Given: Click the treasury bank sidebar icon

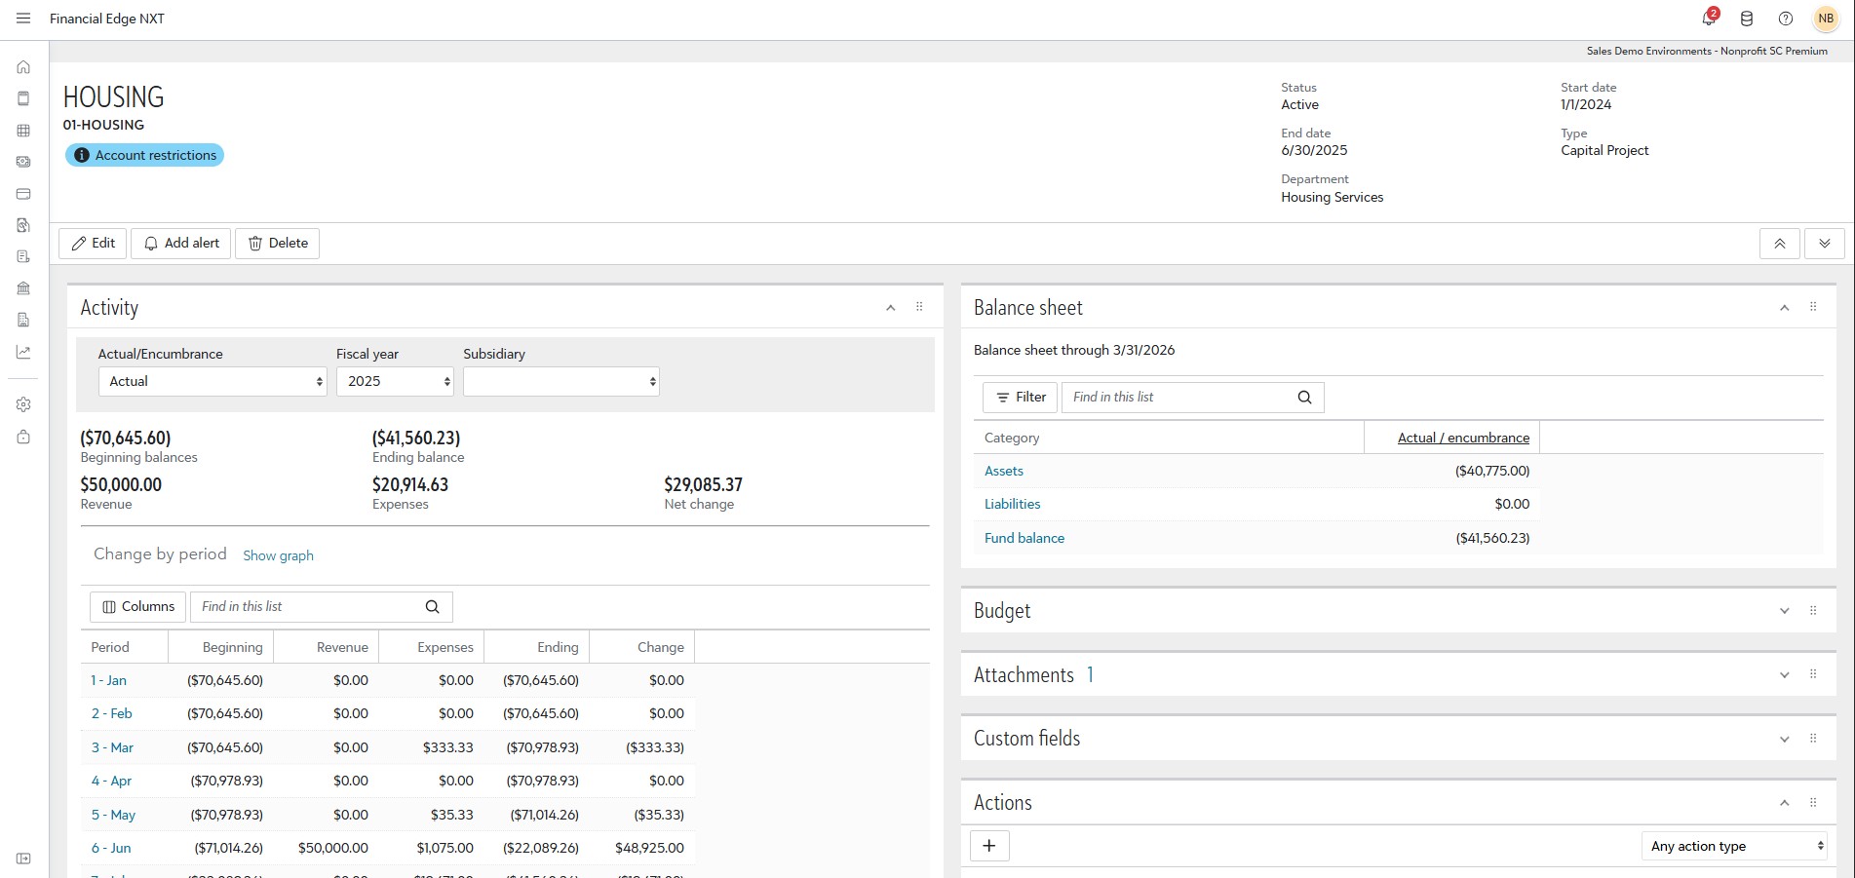Looking at the screenshot, I should (23, 288).
